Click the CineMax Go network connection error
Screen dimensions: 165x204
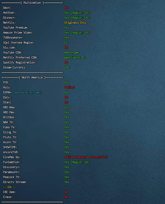click(x=86, y=157)
